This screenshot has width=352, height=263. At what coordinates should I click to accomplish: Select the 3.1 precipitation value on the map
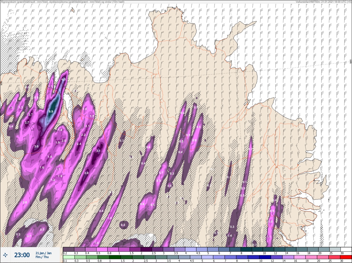[x=99, y=151]
